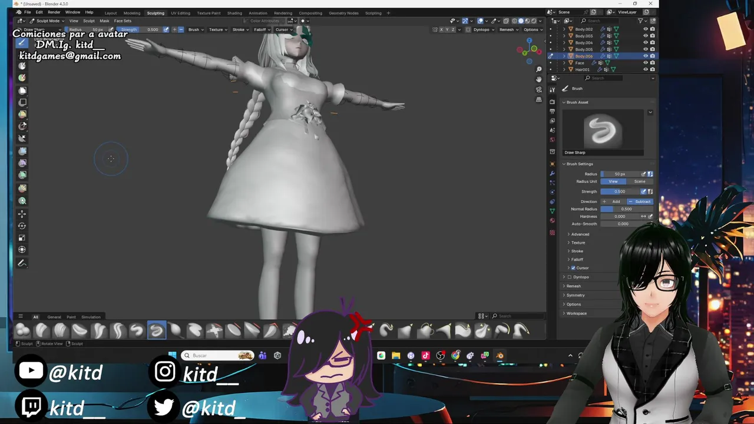
Task: Open the Tool properties tab icon
Action: (553, 90)
